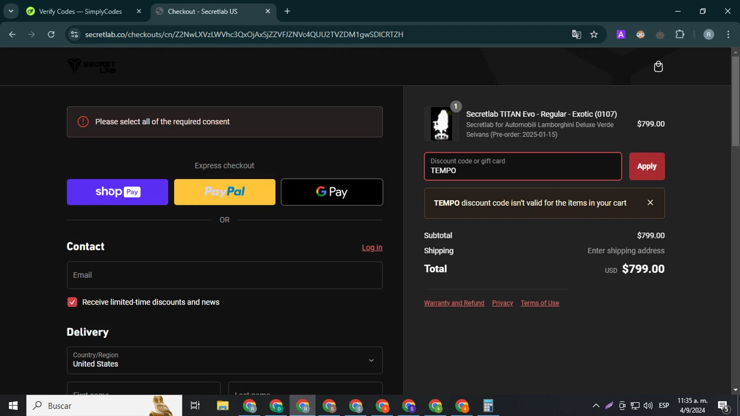Click the "Secretlab TITAN Evo - Regular - Exotic (0107)" title
Viewport: 740px width, 416px height.
tap(542, 114)
